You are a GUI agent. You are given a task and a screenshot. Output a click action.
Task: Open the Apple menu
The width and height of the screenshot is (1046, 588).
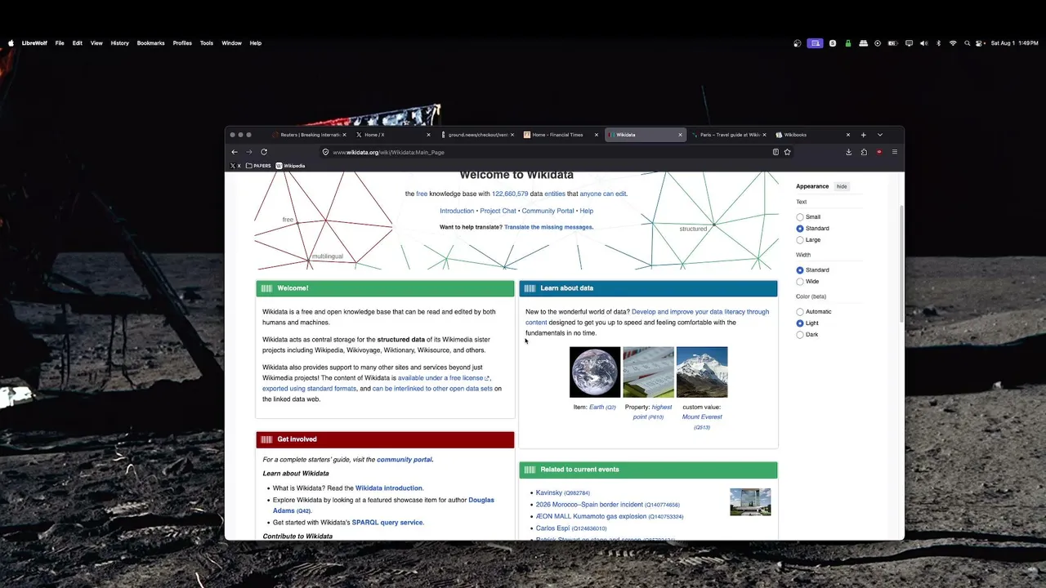click(11, 43)
